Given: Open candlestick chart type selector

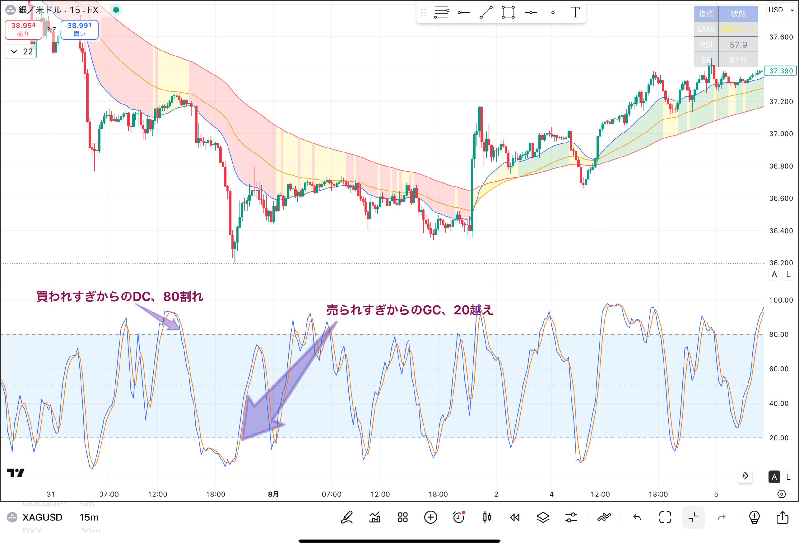Looking at the screenshot, I should coord(487,517).
